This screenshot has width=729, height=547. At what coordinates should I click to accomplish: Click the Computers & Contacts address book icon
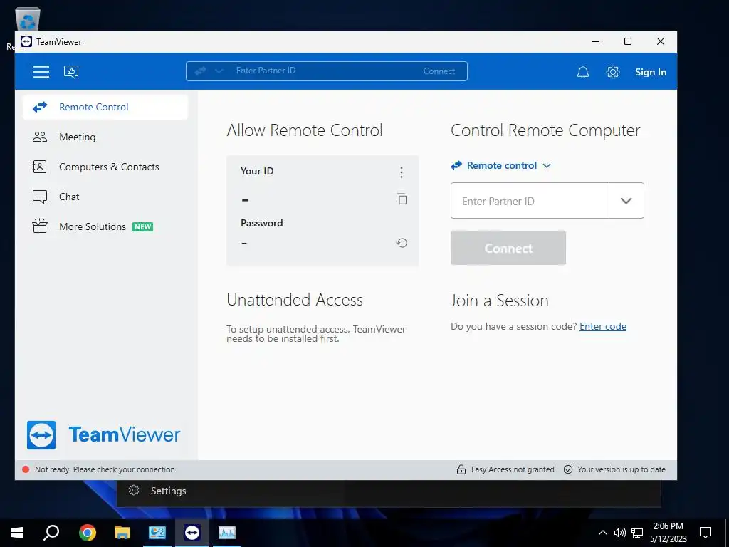click(40, 167)
